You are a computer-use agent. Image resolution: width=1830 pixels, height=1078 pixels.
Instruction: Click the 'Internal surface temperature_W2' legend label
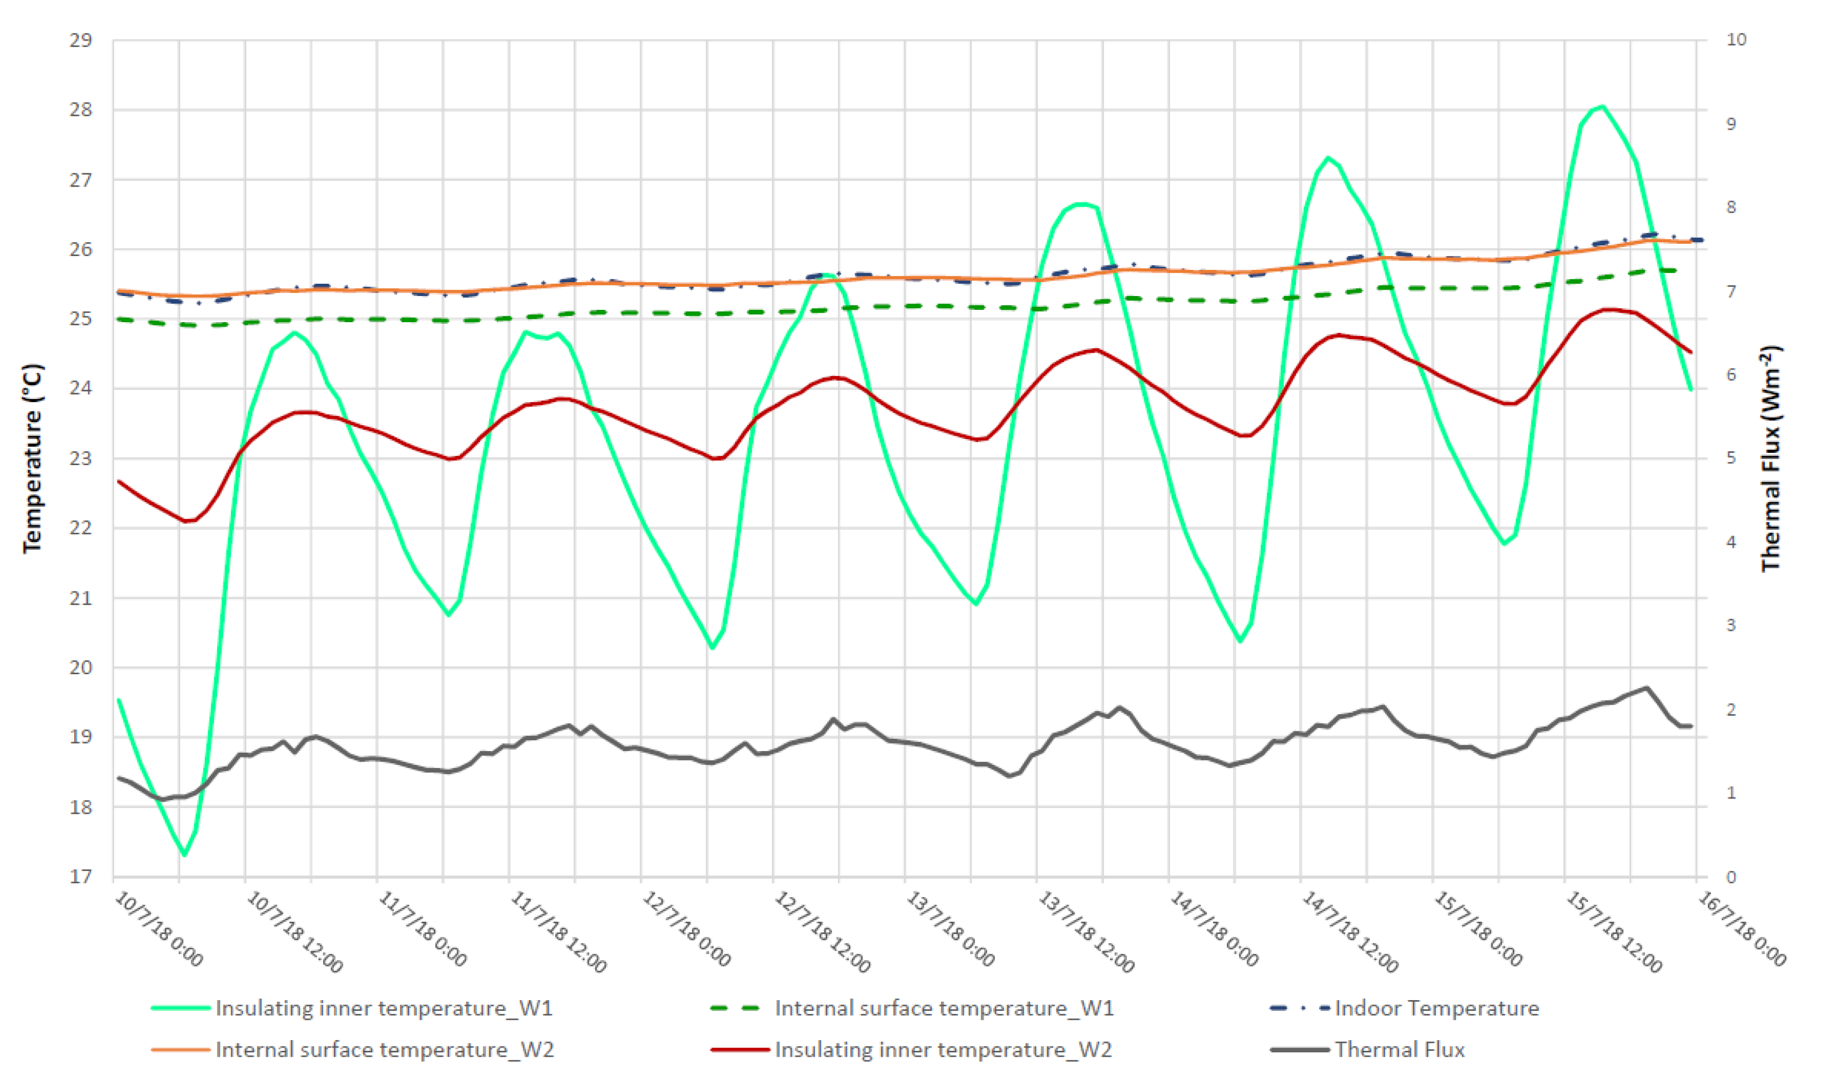click(x=385, y=1050)
